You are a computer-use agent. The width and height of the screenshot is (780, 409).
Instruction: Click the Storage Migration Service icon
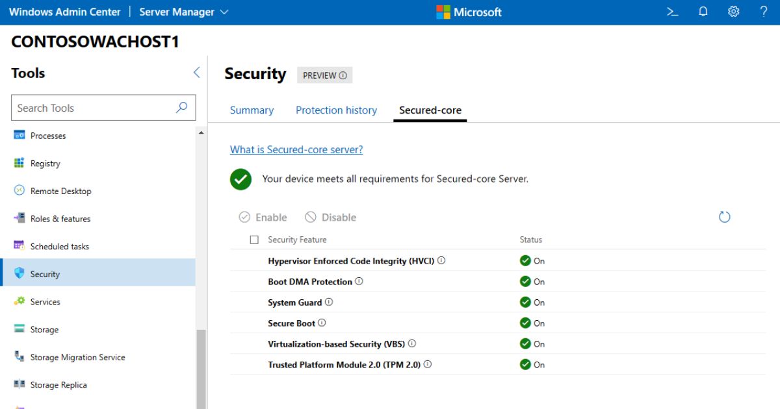(x=19, y=356)
